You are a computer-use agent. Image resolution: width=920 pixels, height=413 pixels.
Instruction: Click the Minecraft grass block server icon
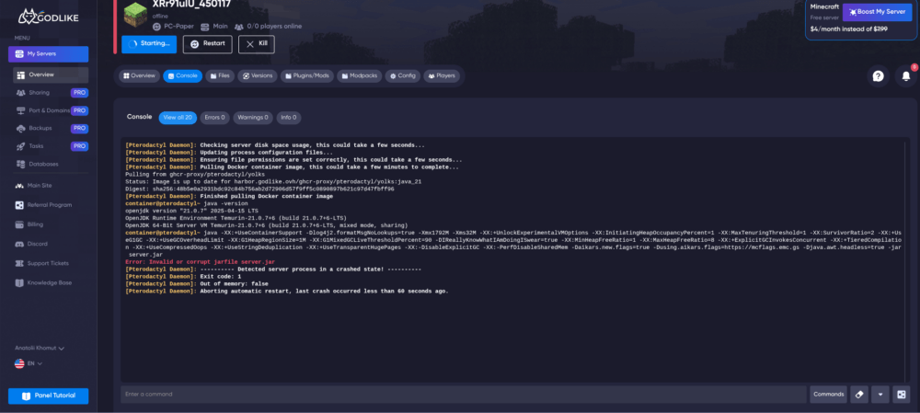click(x=135, y=14)
